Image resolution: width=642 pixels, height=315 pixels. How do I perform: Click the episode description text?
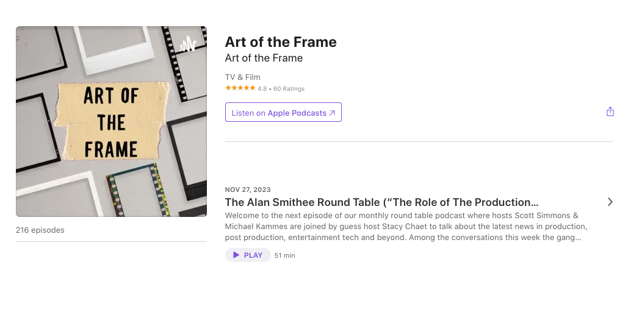click(x=406, y=226)
